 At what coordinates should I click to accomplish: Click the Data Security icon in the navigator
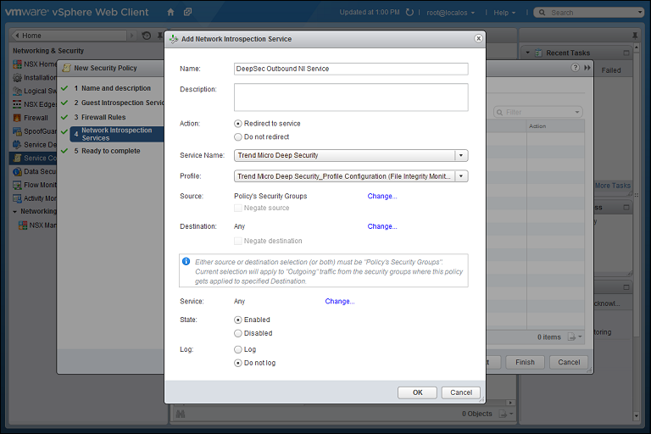[17, 171]
